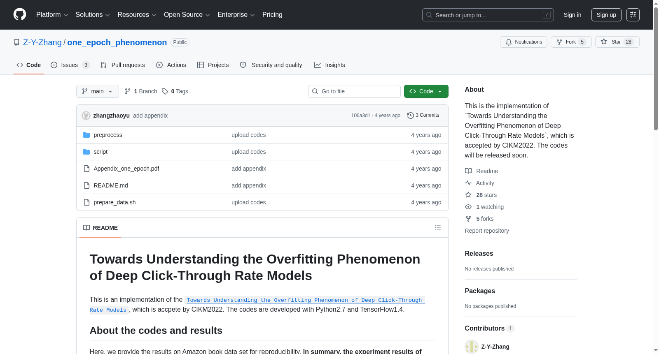
Task: Click the Go to file search field
Action: pos(354,91)
